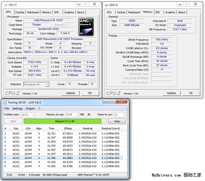
Task: Select LinX result row 1 with 67.9813 GFlops
Action: tap(63, 134)
